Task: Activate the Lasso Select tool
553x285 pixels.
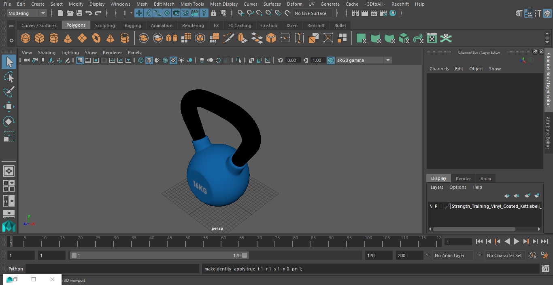Action: [9, 77]
